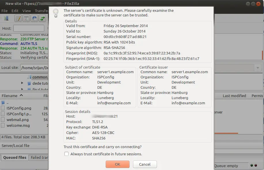
Task: Click the Server/Local file queue header
Action: pyautogui.click(x=16, y=146)
